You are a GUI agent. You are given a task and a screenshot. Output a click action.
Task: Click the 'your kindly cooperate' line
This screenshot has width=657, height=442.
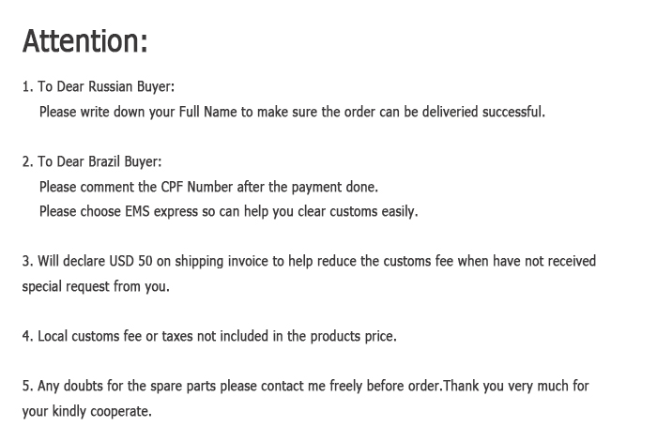[86, 411]
